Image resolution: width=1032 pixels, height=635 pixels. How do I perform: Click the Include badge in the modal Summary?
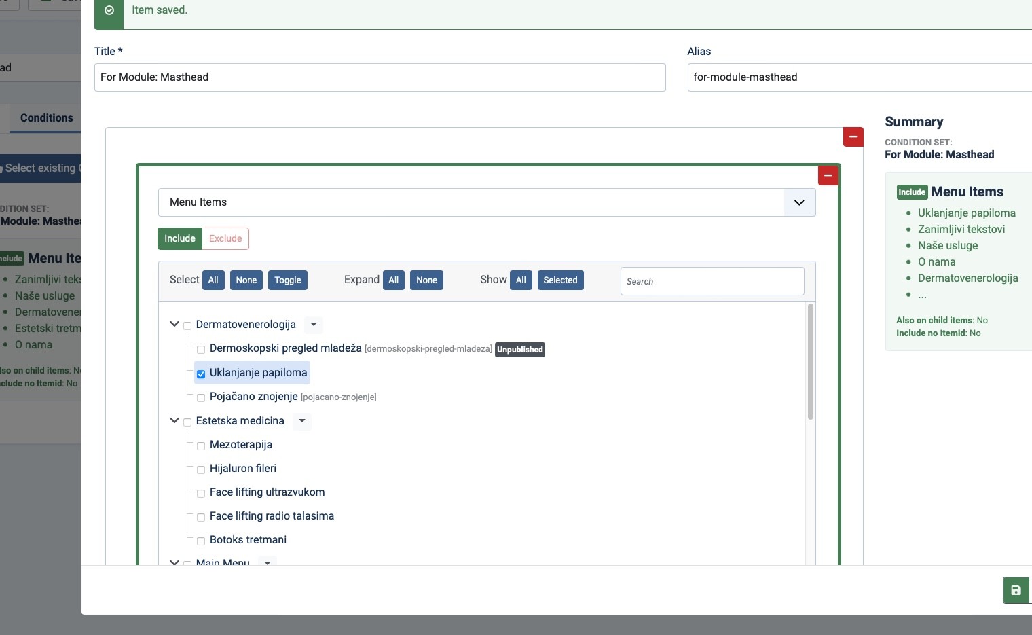pos(912,192)
